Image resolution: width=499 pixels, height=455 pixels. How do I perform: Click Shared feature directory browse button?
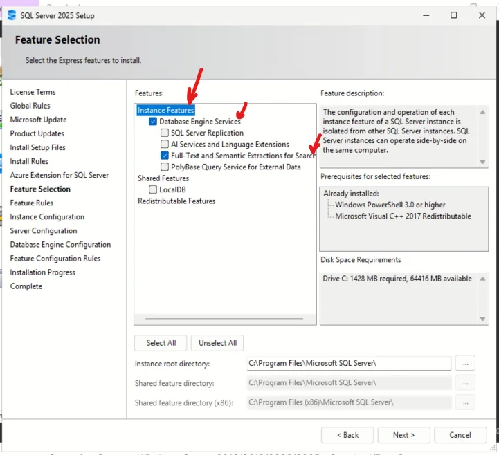pos(465,383)
